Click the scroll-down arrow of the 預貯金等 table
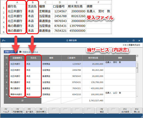The height and width of the screenshot is (118, 143). [x=137, y=96]
